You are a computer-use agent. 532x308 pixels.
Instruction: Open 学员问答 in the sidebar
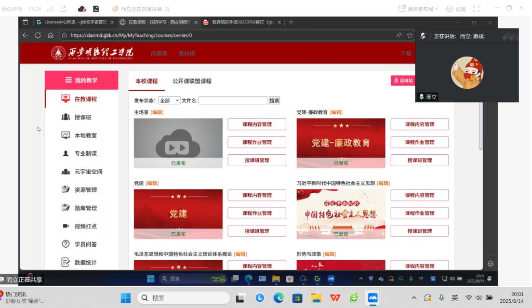(x=85, y=245)
